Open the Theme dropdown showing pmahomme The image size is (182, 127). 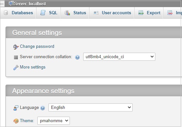coord(54,121)
